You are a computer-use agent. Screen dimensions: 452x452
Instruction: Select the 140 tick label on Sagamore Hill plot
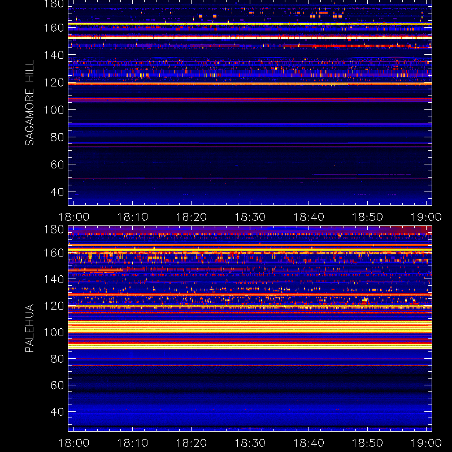click(54, 55)
